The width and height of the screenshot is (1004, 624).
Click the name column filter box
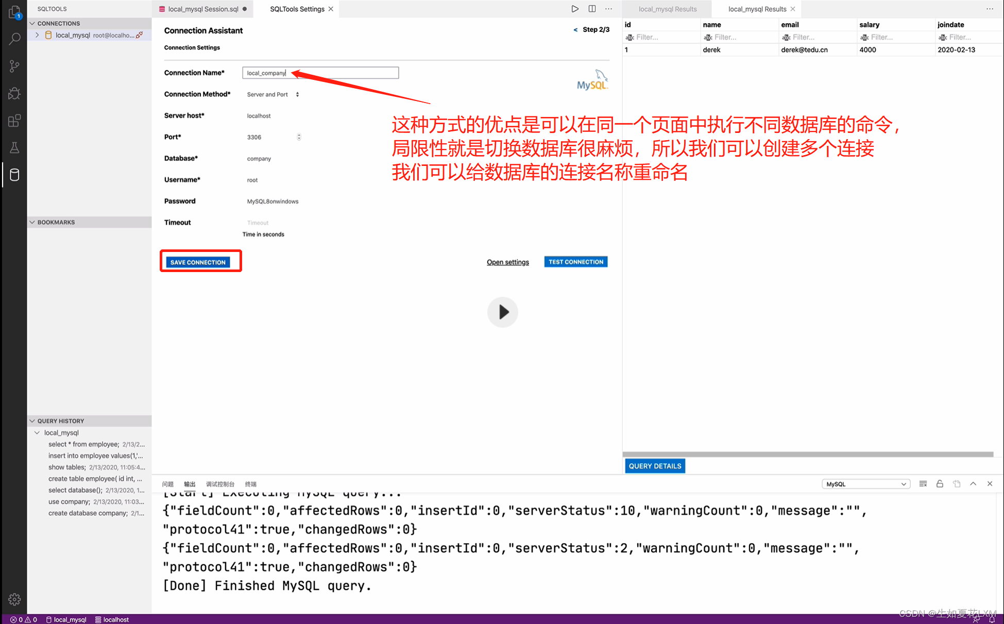coord(739,37)
